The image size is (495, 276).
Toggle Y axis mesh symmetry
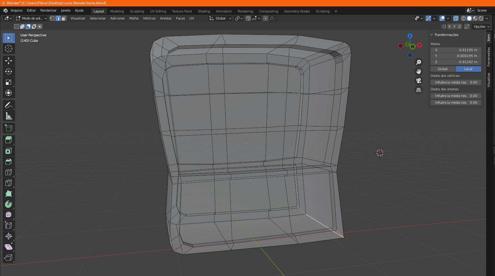pos(454,27)
